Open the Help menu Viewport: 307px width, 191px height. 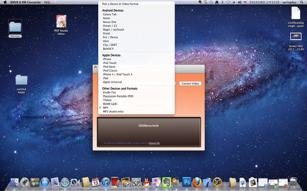point(47,2)
